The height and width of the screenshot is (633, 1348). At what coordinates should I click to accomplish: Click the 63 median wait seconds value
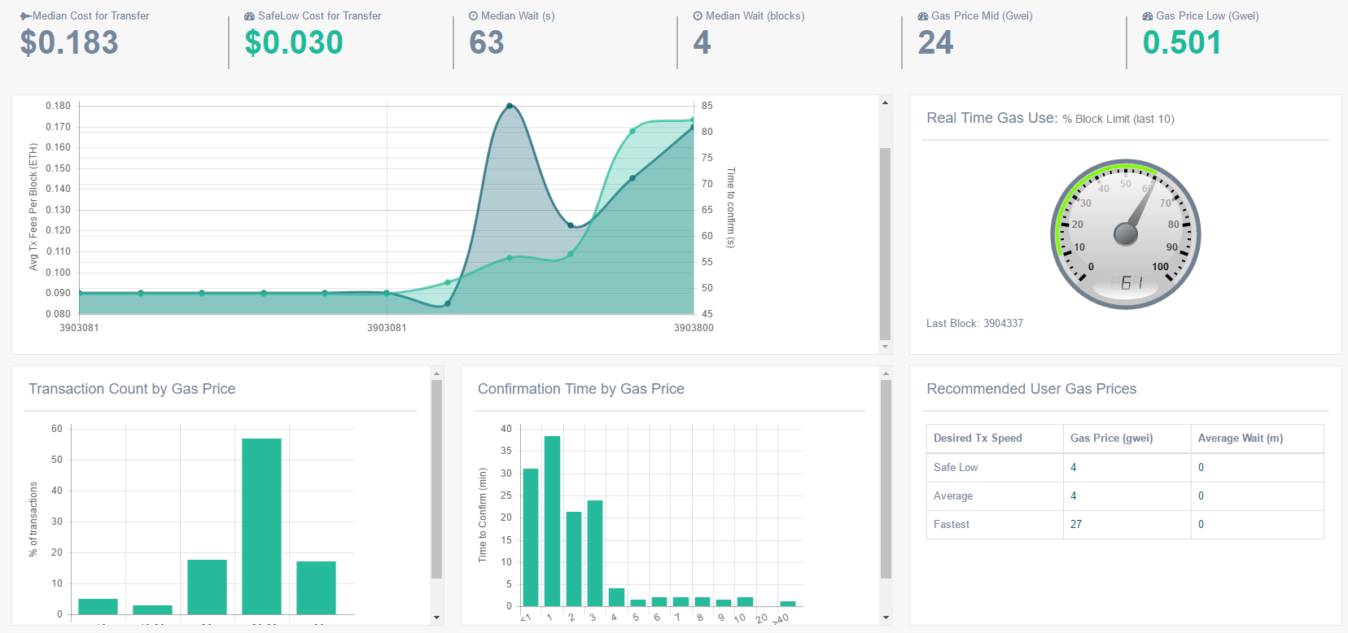tap(487, 43)
